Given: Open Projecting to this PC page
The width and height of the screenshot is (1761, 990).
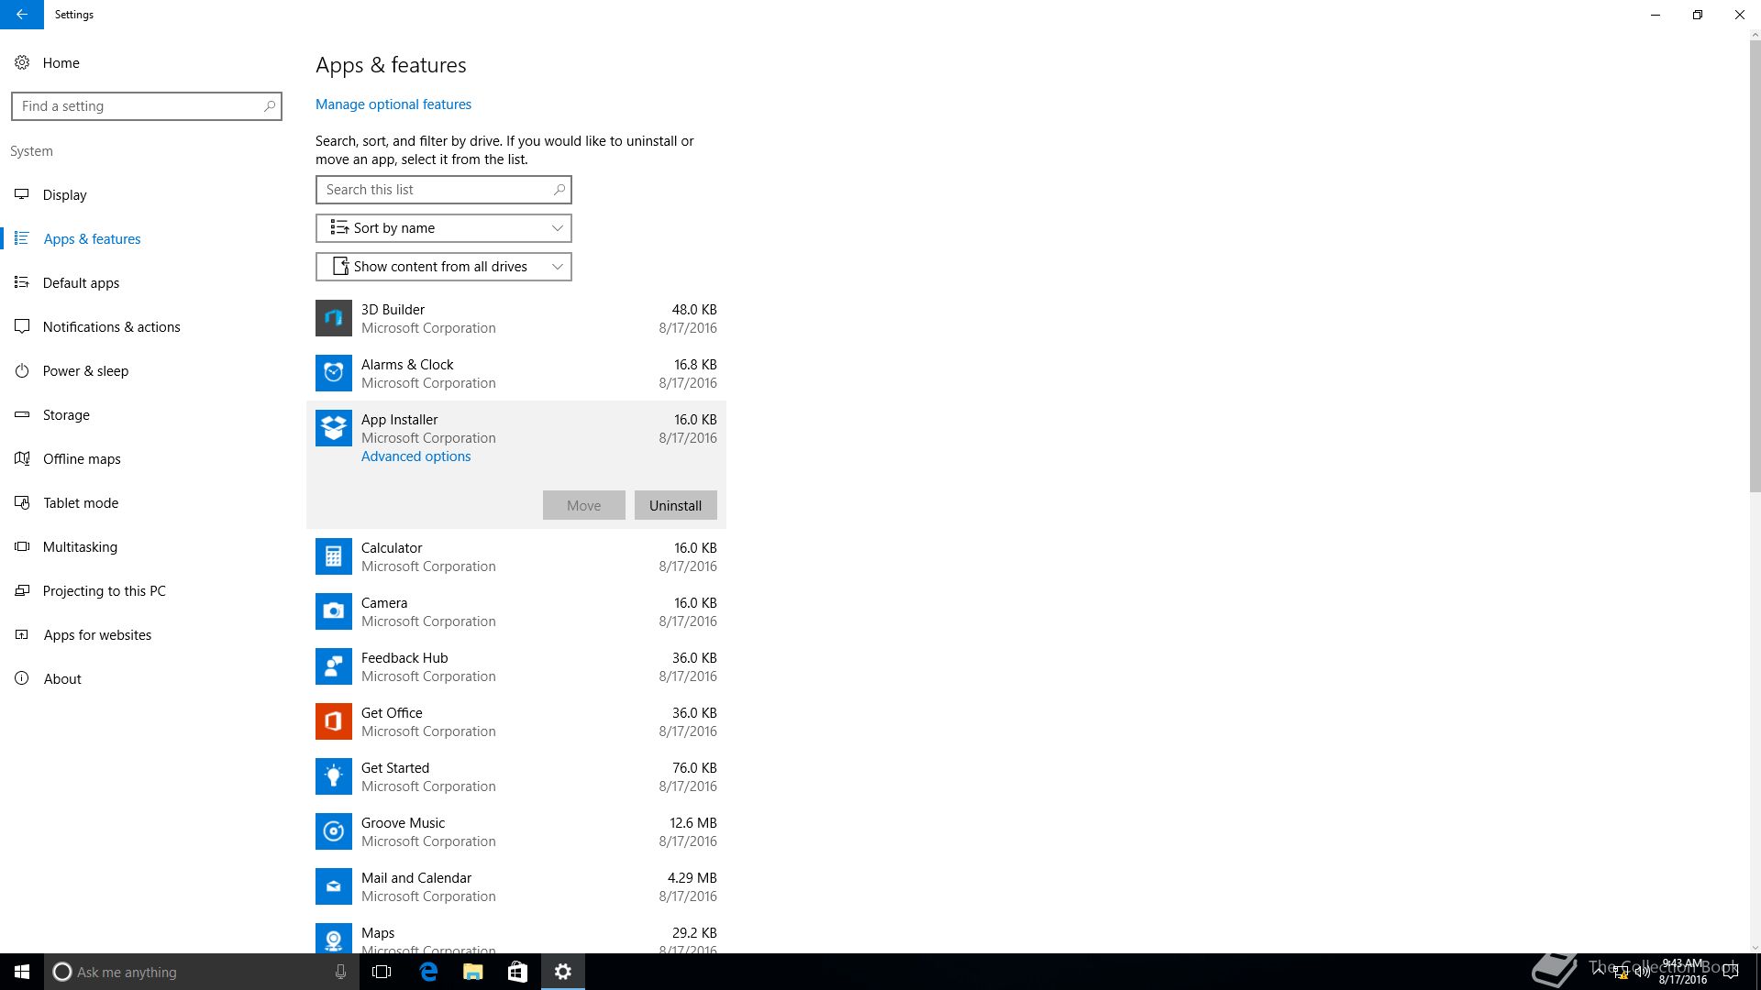Looking at the screenshot, I should pos(104,590).
